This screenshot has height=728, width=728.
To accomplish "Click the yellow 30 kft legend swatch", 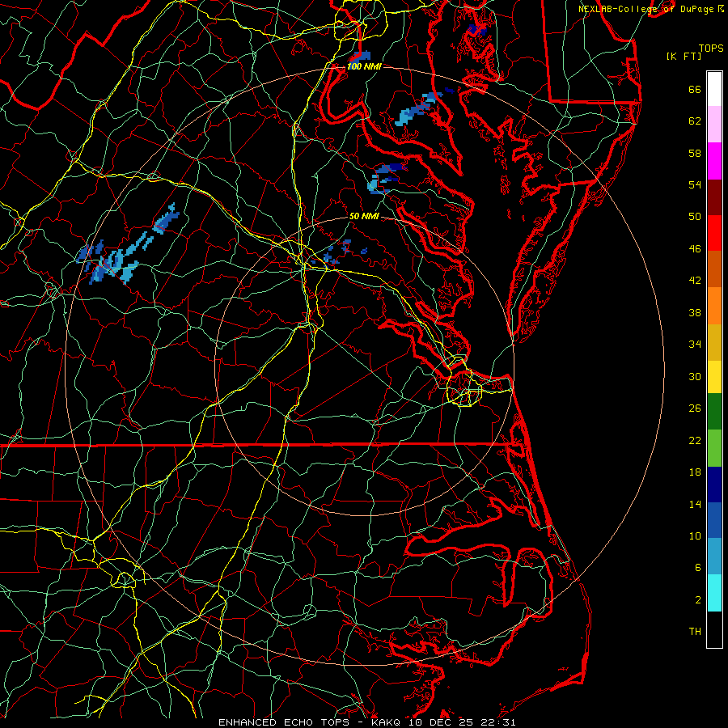I will point(714,377).
